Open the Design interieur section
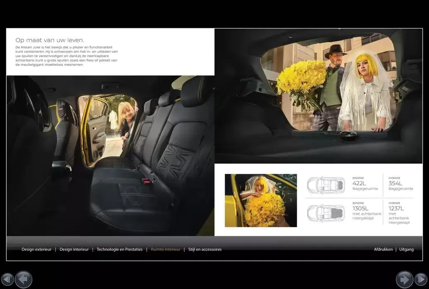This screenshot has height=289, width=429. click(x=74, y=249)
